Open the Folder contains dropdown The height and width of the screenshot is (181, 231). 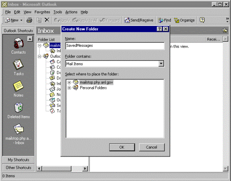coord(161,64)
